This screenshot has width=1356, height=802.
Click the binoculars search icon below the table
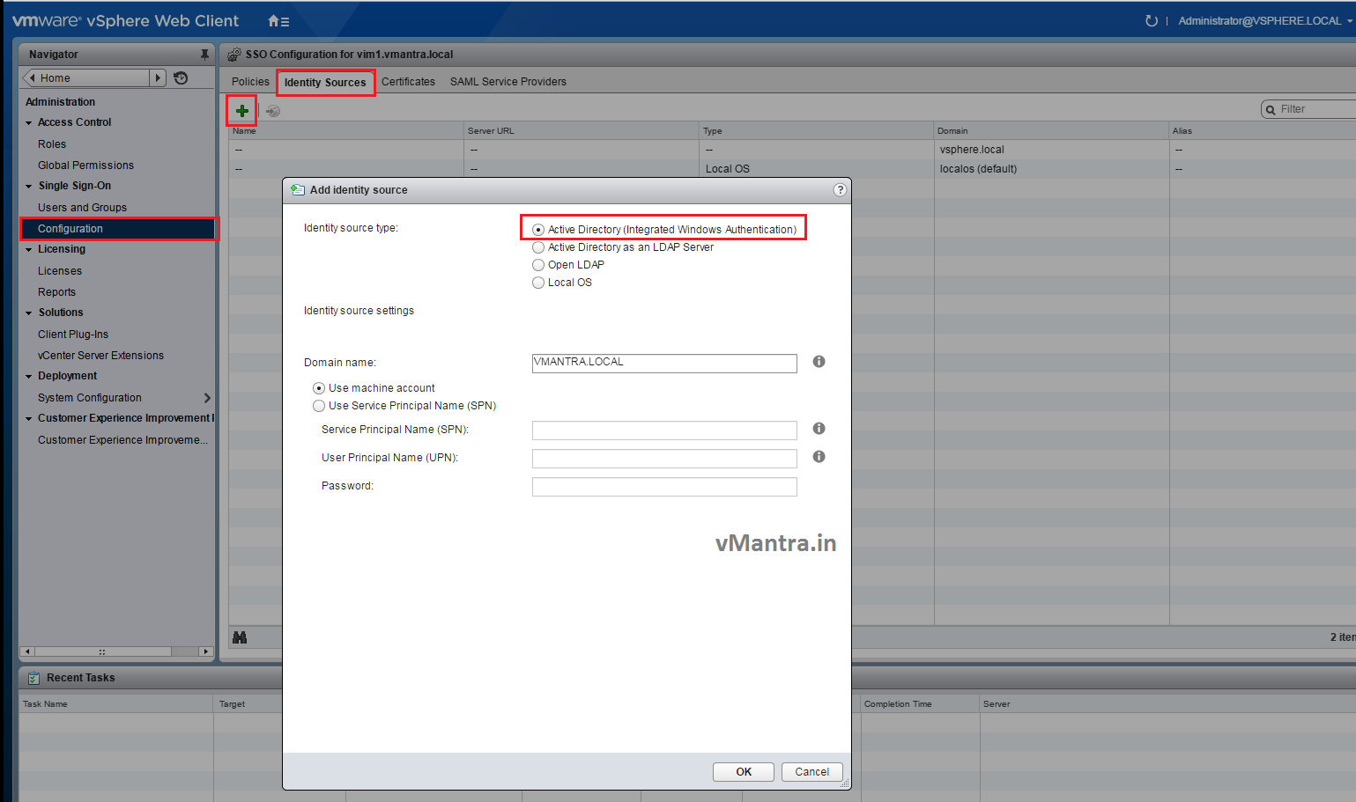coord(240,636)
